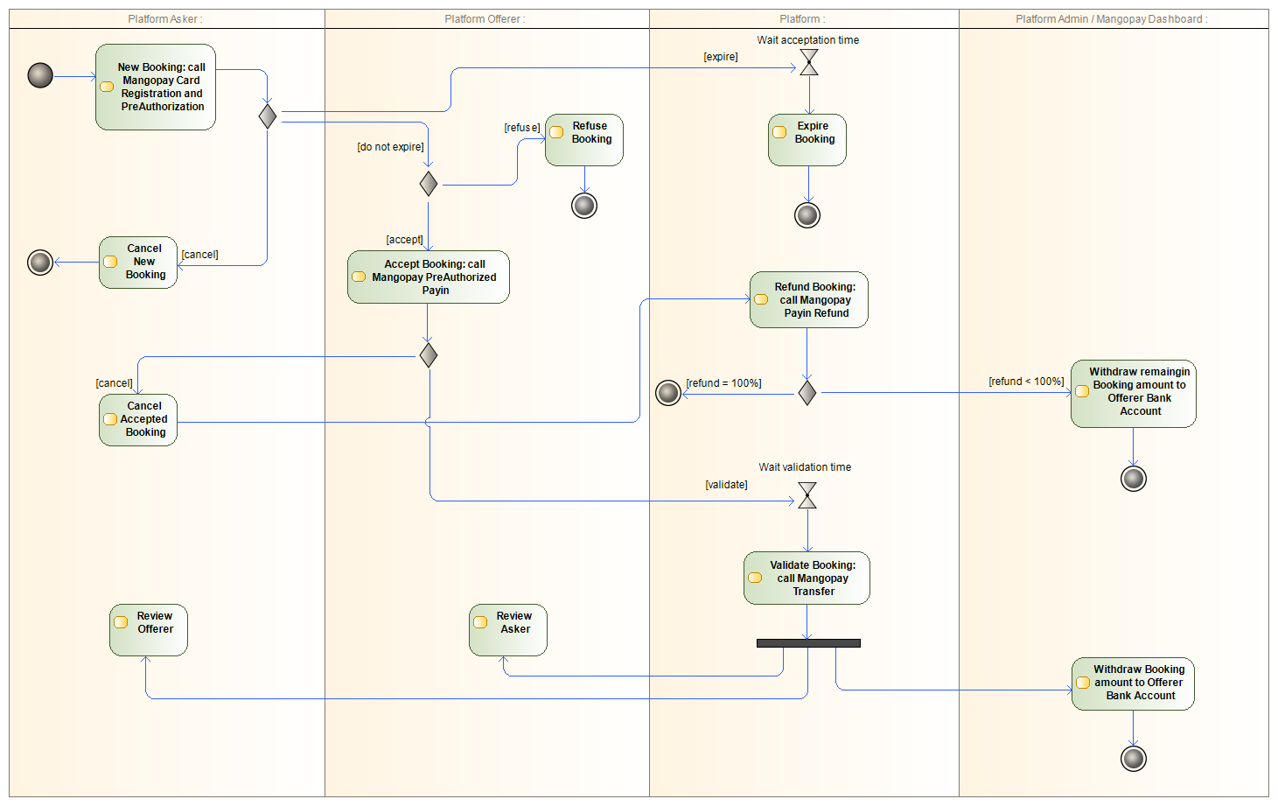Click the [refund < 100%] guard label
Image resolution: width=1278 pixels, height=806 pixels.
1026,382
